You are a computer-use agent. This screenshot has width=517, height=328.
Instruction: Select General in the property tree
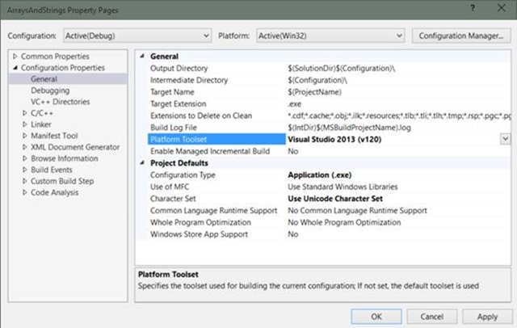[x=44, y=79]
